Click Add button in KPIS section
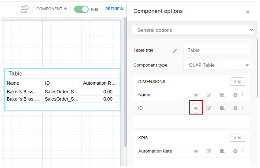Viewport: 260px width, 168px height. click(237, 138)
